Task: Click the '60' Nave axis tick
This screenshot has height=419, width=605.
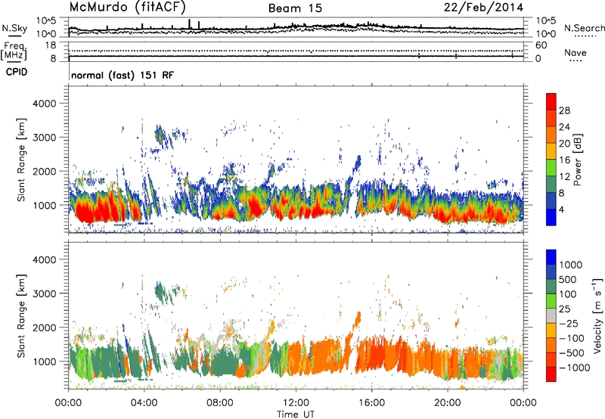Action: point(541,45)
